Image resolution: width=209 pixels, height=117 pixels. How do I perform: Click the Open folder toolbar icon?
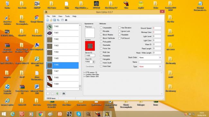coord(51,20)
